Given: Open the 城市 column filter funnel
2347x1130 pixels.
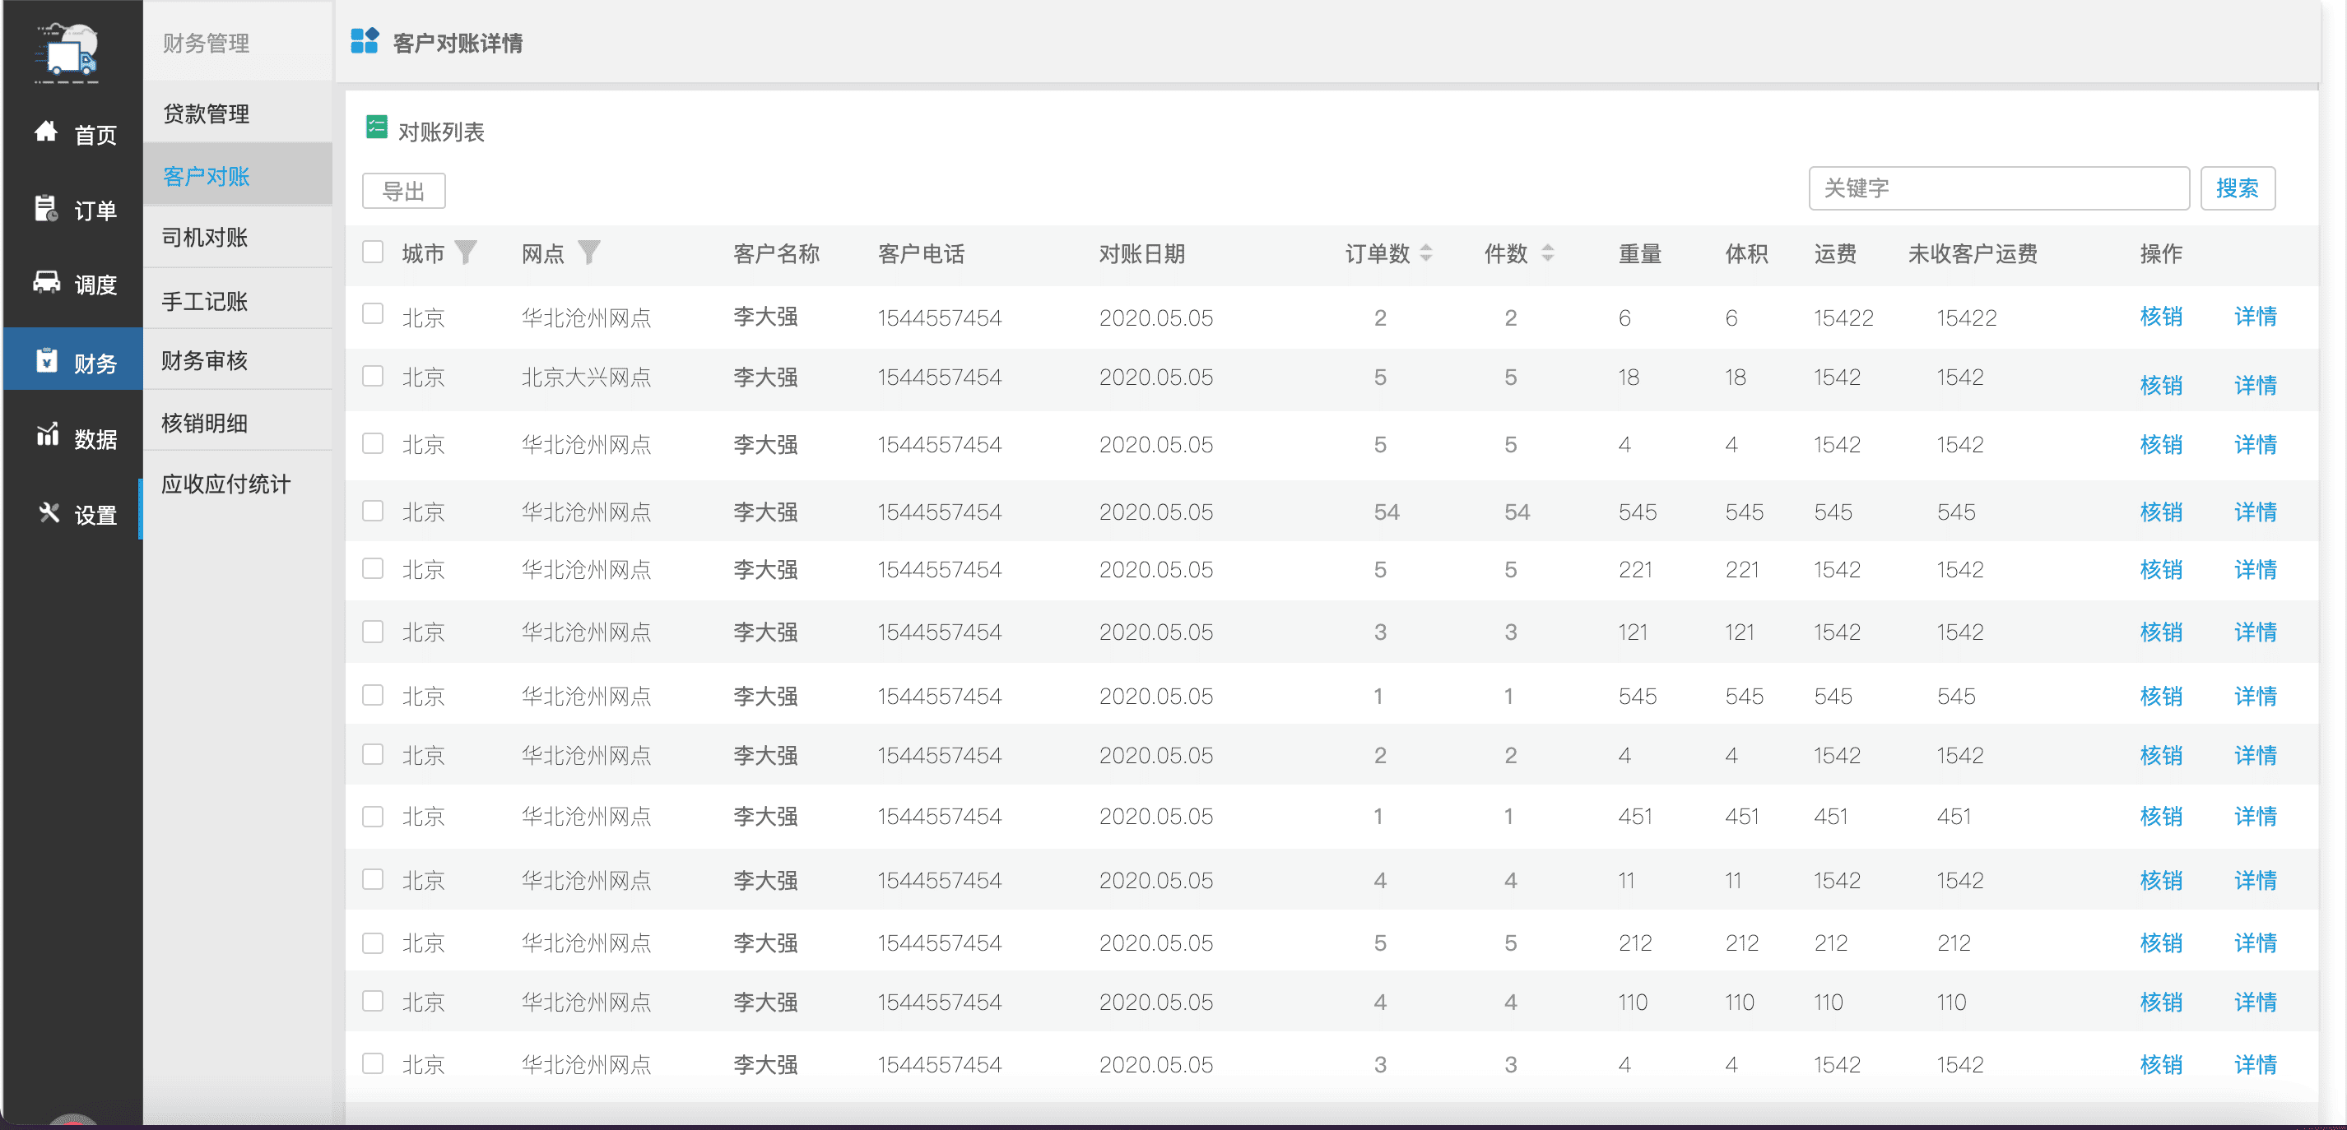Looking at the screenshot, I should (467, 252).
